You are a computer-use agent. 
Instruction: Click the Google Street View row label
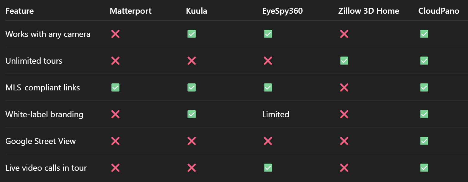click(x=41, y=141)
